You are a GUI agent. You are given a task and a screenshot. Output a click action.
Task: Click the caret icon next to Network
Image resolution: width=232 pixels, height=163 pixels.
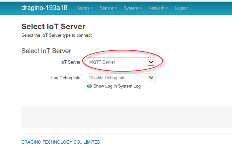167,8
